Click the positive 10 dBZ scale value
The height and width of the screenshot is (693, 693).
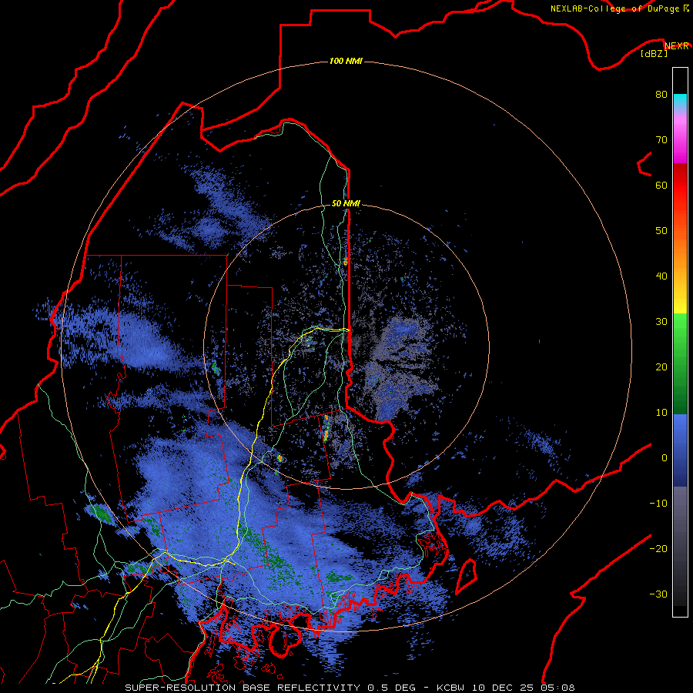(661, 413)
